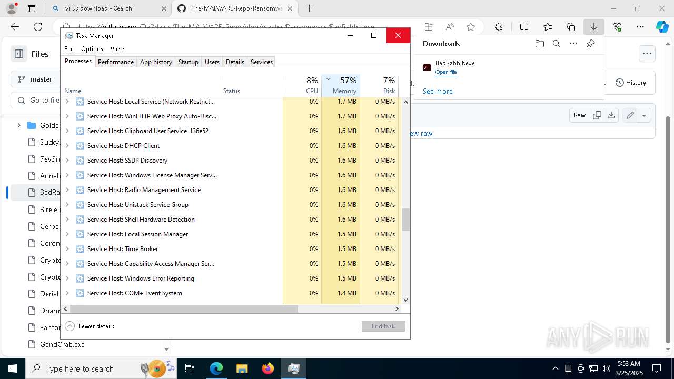Expand Service Host: SSDP Discovery row
The image size is (674, 379).
pos(67,161)
